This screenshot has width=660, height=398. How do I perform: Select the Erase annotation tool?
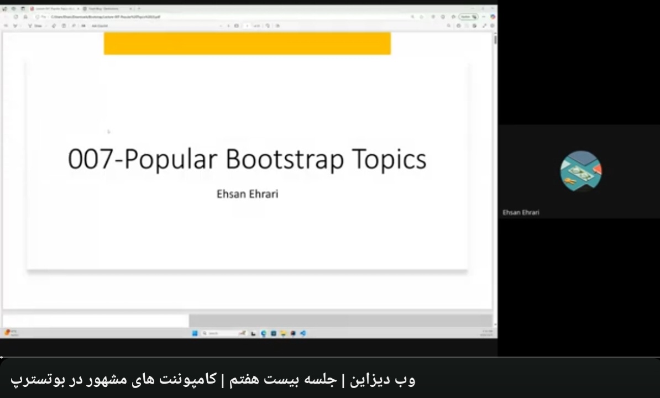(x=54, y=25)
